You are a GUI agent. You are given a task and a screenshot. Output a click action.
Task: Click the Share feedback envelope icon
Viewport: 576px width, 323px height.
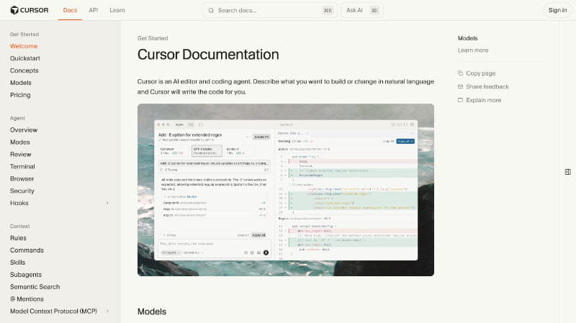pos(460,86)
